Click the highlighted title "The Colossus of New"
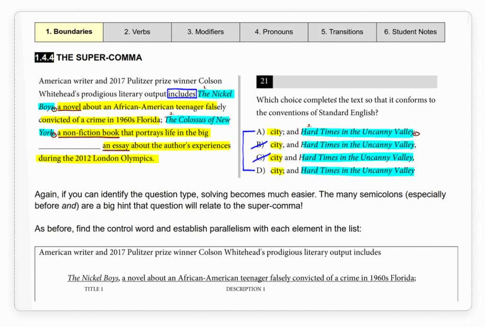Image resolution: width=485 pixels, height=327 pixels. tap(198, 120)
